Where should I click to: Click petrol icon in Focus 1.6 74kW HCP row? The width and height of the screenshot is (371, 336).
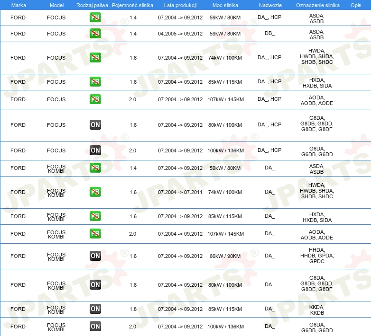coord(95,58)
